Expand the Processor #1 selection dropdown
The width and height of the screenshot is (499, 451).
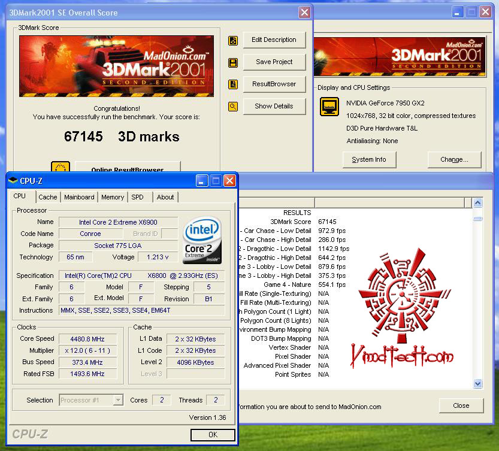pos(118,399)
